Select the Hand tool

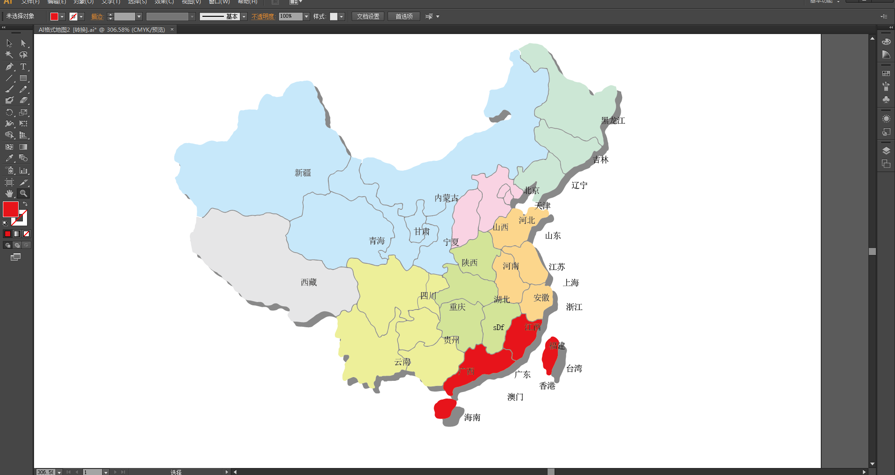point(9,193)
